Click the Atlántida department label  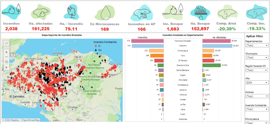click(x=183, y=119)
